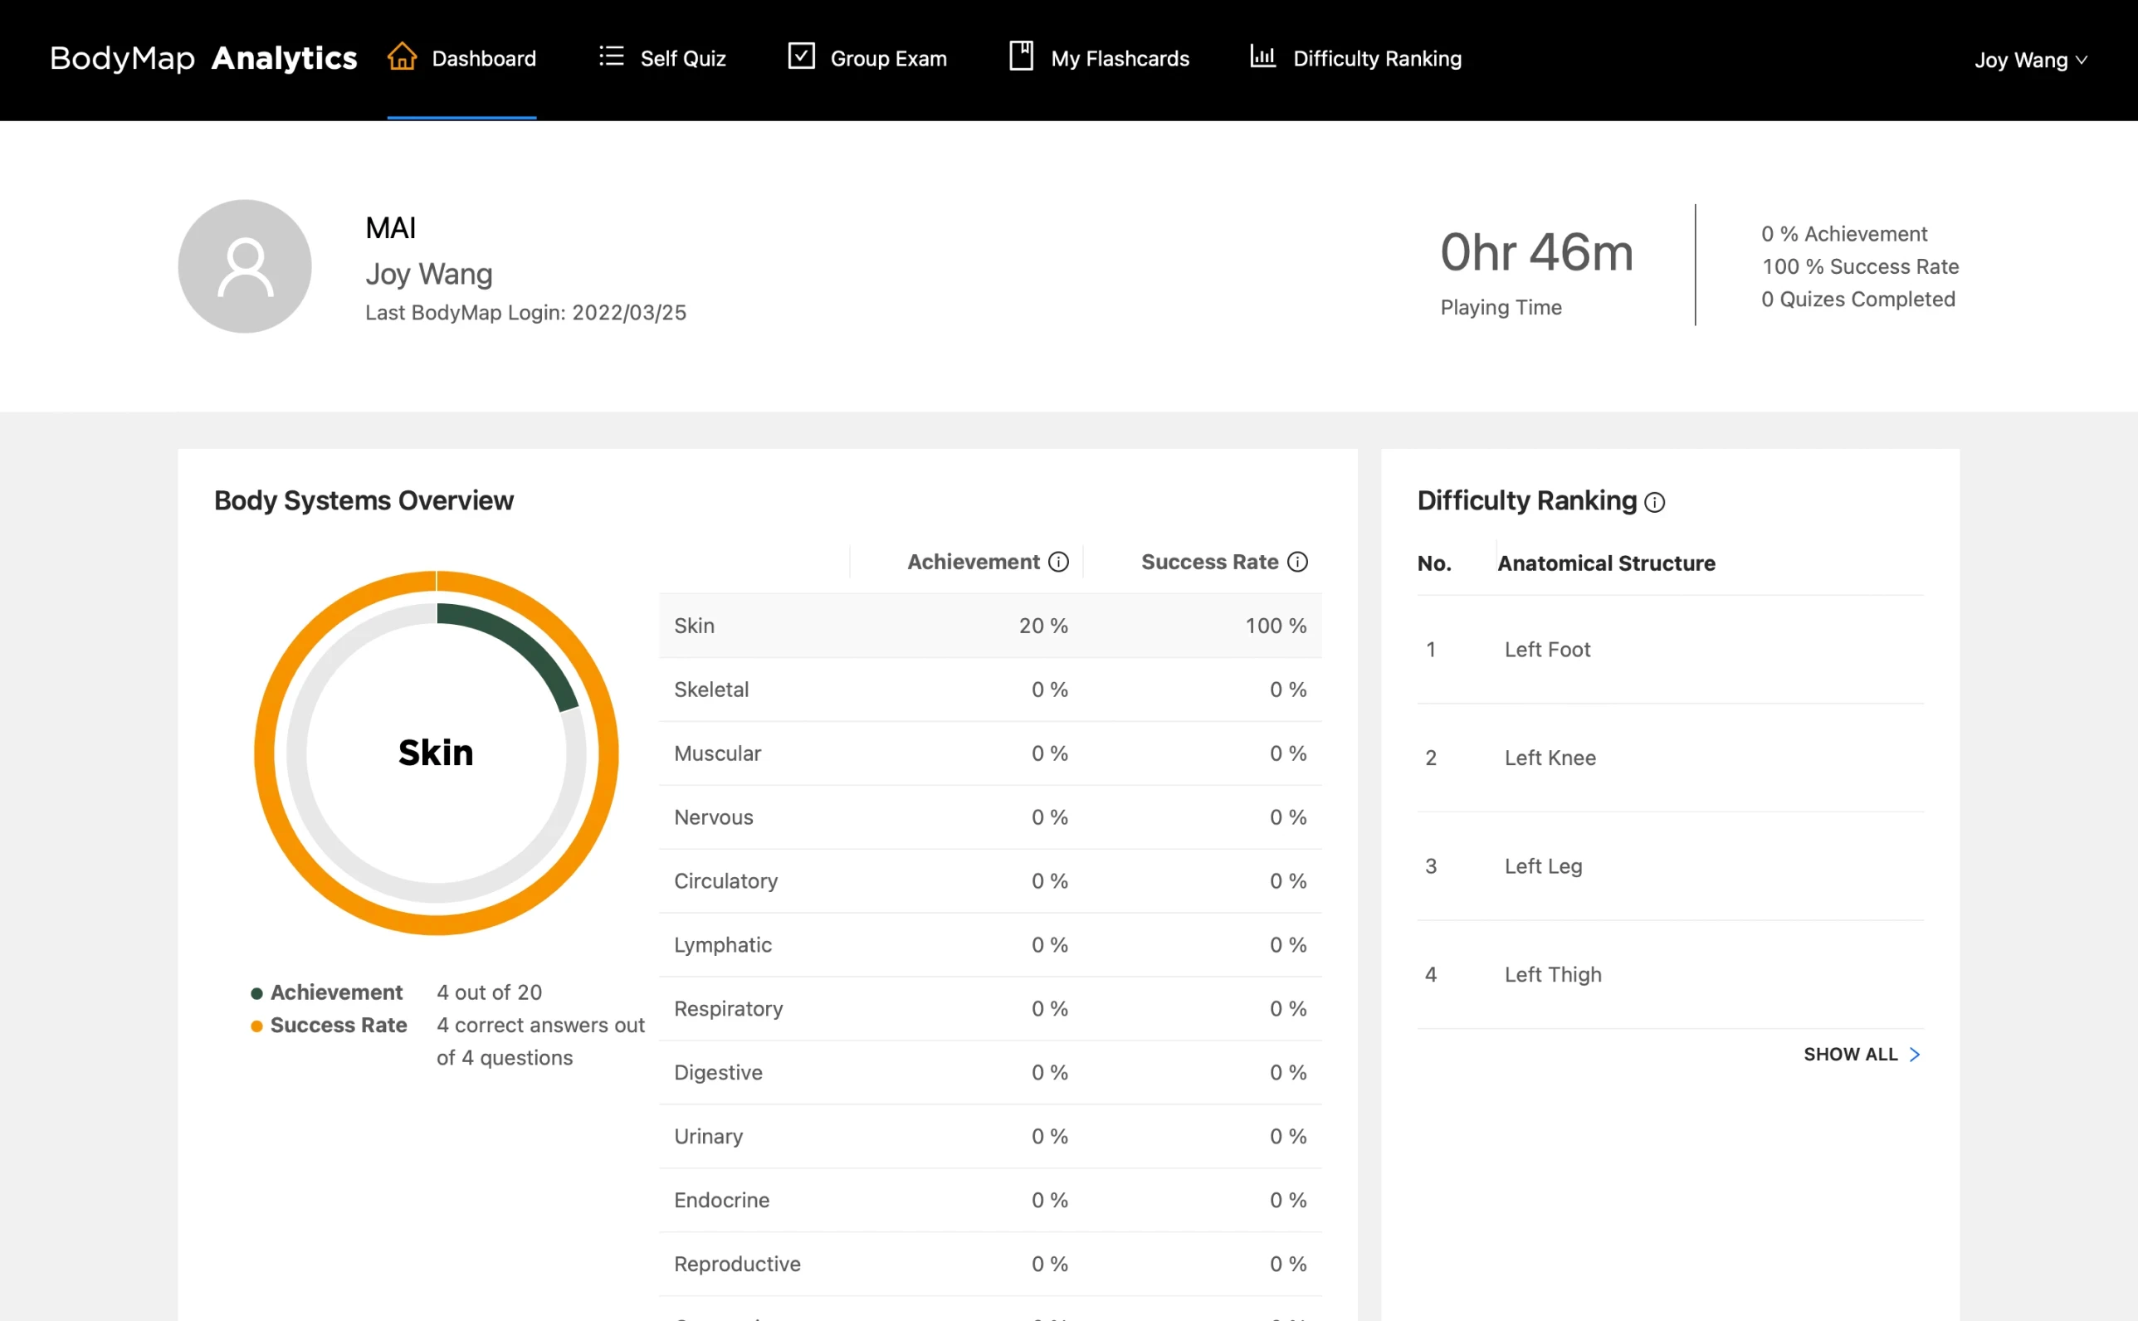Select the Respiratory row
The image size is (2138, 1321).
coord(990,1008)
